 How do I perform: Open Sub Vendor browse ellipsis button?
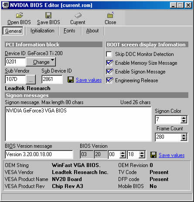click(x=31, y=80)
